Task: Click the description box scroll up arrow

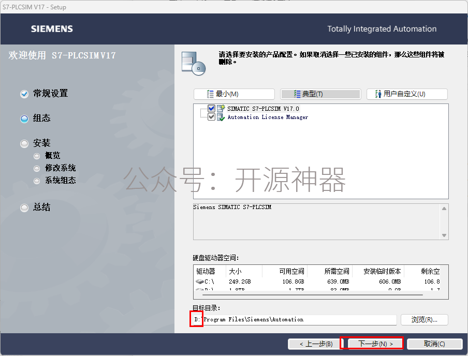Action: 444,209
